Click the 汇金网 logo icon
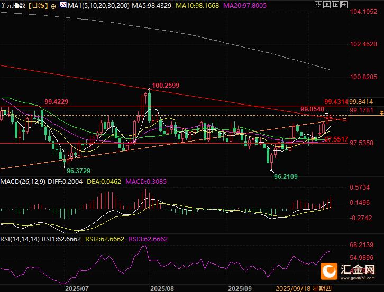 [x=330, y=271]
